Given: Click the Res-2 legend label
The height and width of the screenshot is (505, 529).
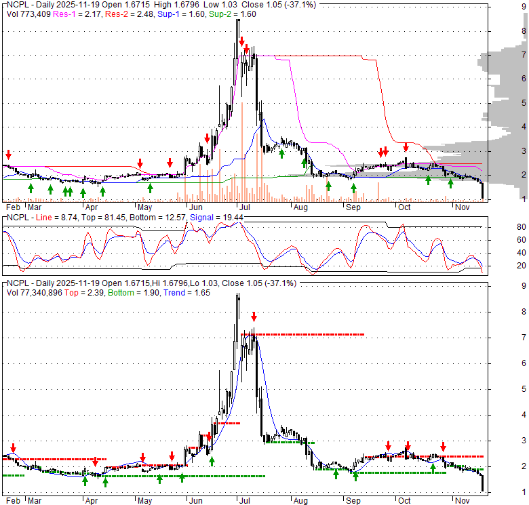Looking at the screenshot, I should (117, 14).
